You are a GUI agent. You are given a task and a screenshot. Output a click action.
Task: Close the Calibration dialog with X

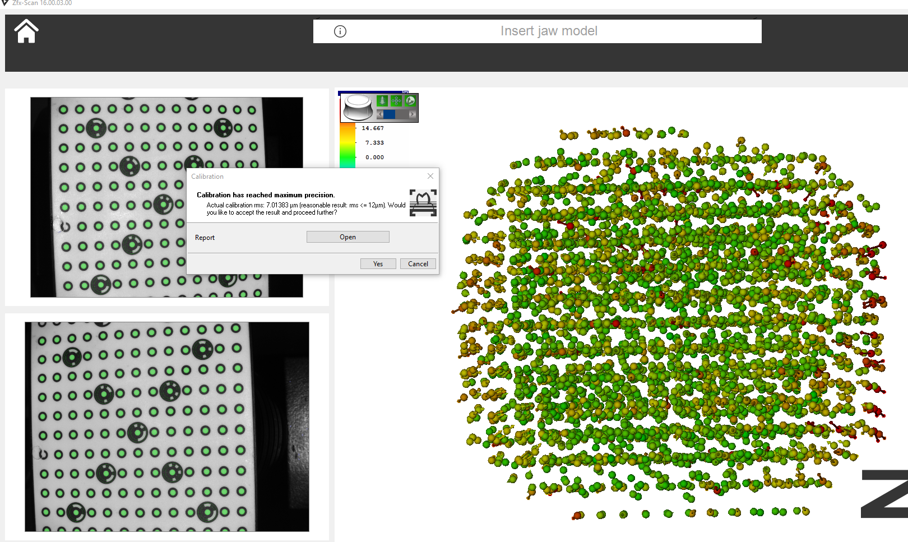click(430, 176)
